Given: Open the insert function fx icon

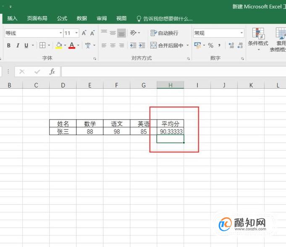Looking at the screenshot, I should pos(52,72).
